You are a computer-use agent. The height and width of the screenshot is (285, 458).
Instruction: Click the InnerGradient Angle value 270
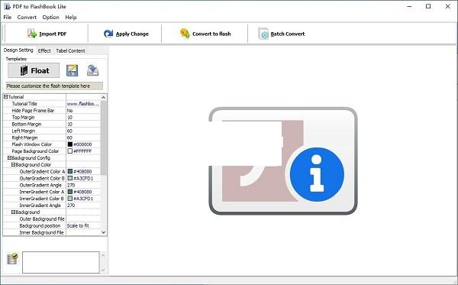click(83, 206)
